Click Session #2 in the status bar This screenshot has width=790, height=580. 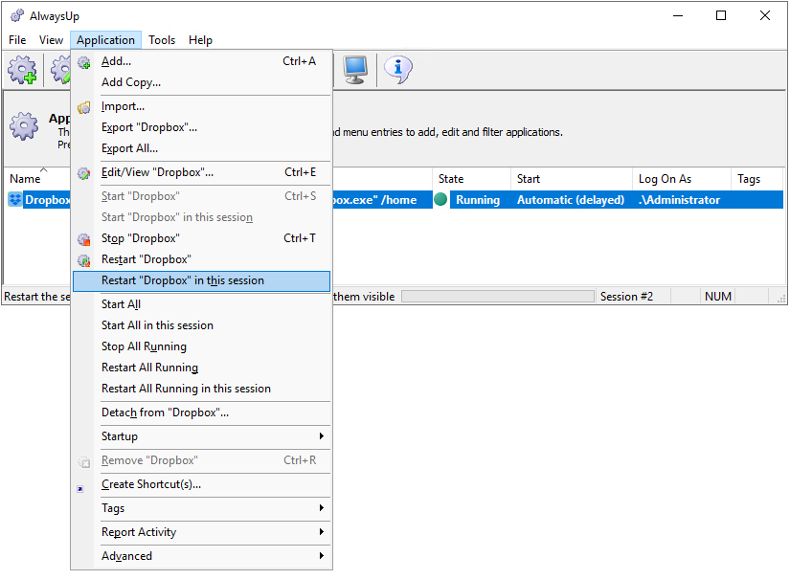point(627,297)
